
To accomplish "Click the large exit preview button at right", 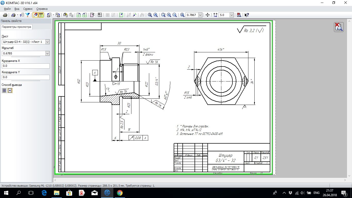I will (x=339, y=27).
